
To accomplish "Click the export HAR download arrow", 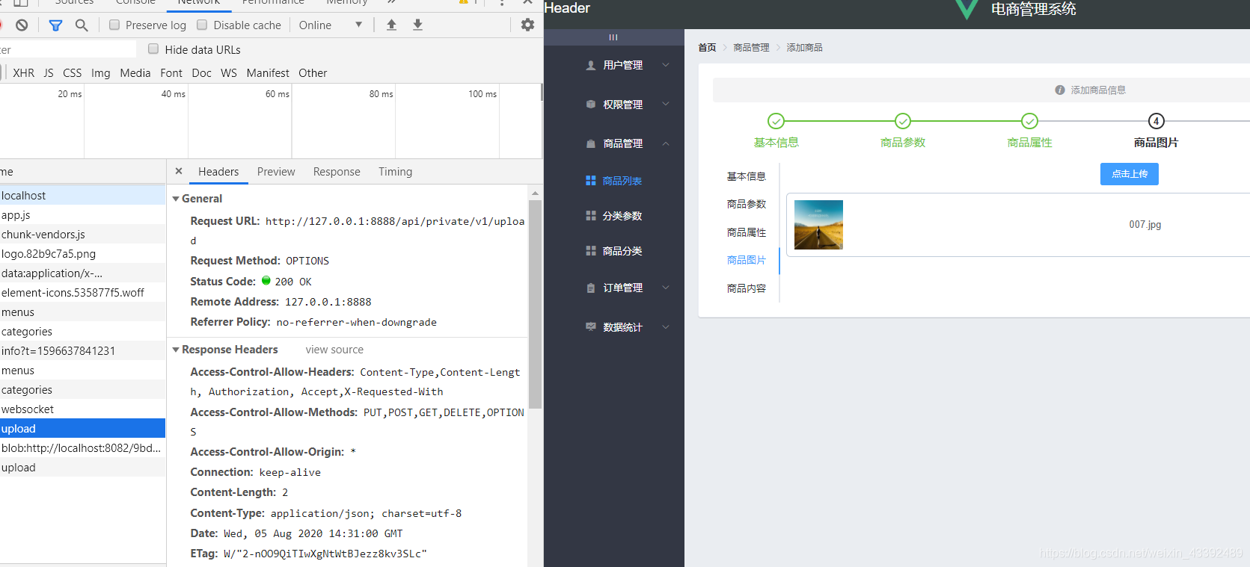I will coord(417,25).
